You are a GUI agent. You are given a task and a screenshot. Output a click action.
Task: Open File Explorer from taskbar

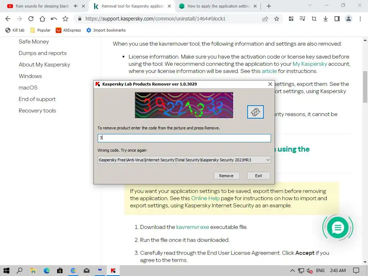33,271
